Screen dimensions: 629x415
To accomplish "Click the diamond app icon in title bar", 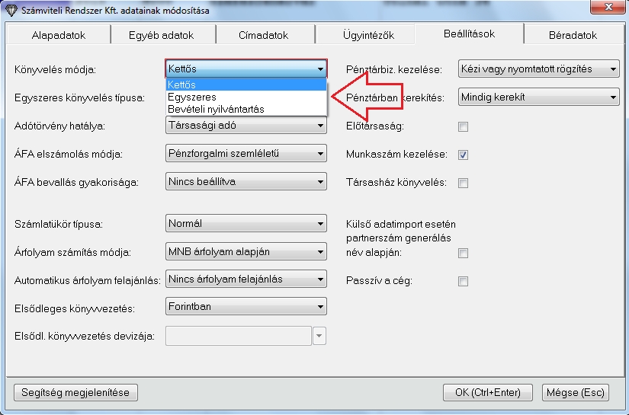I will point(11,11).
